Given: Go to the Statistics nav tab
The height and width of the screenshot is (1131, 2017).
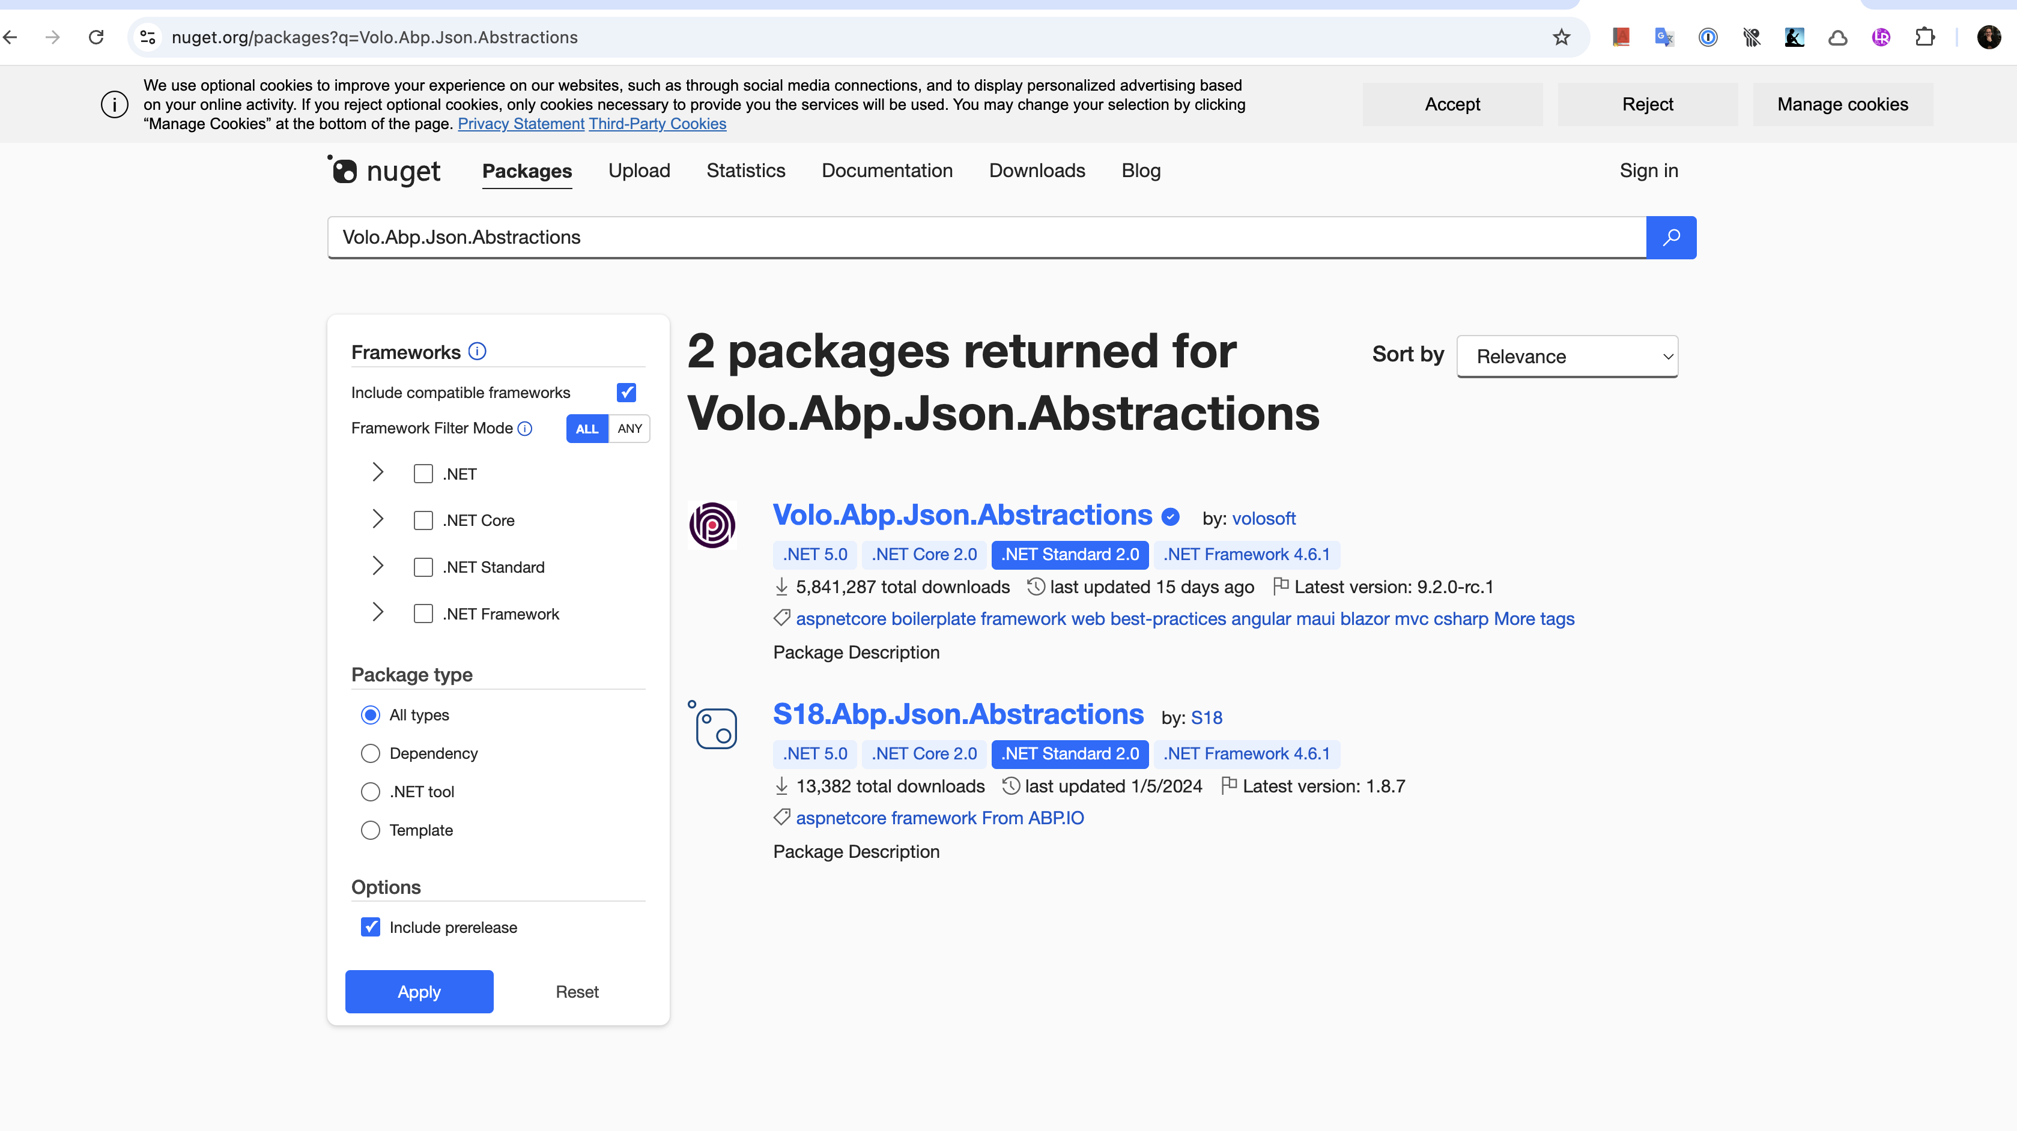Looking at the screenshot, I should [x=745, y=170].
